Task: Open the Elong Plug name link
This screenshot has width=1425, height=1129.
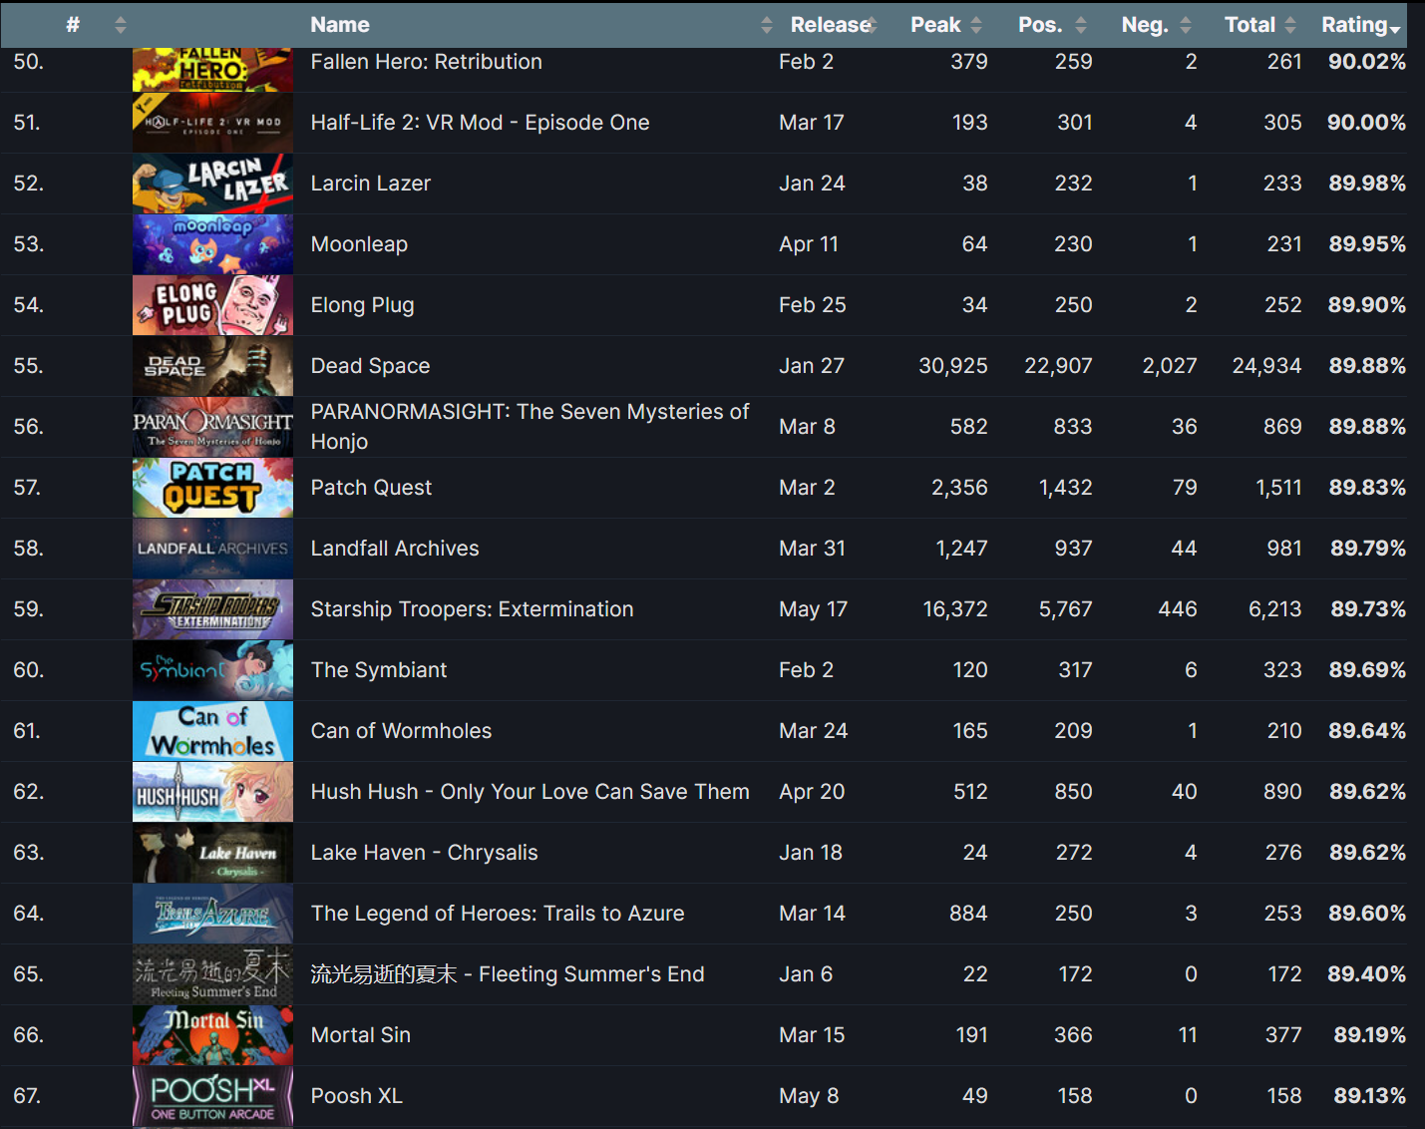Action: 362,305
